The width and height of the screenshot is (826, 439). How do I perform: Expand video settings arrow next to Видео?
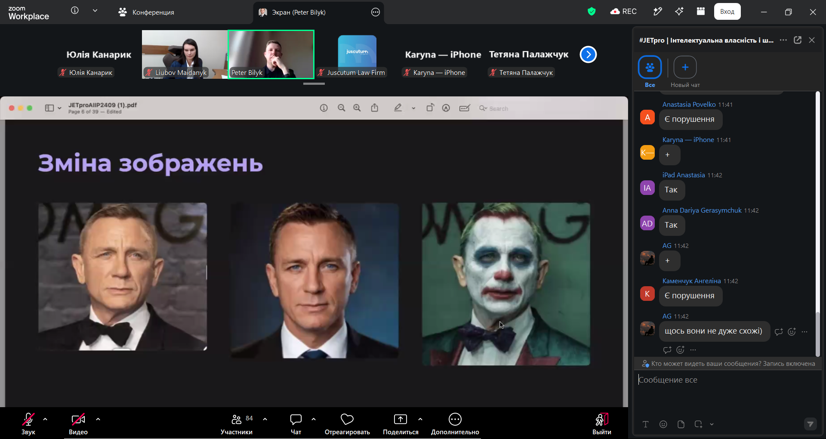(98, 419)
